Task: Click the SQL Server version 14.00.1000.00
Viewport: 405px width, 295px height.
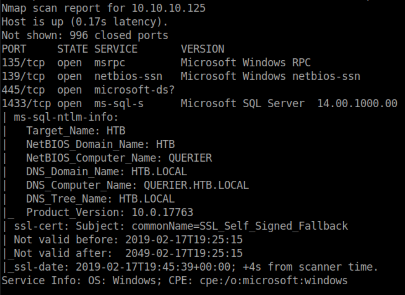Action: point(357,104)
